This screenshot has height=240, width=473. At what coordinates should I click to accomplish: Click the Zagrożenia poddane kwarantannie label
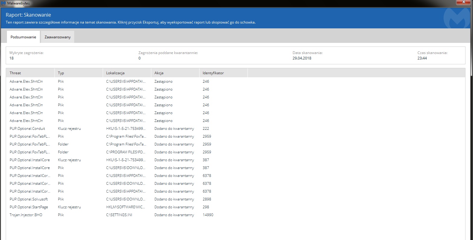(x=168, y=53)
